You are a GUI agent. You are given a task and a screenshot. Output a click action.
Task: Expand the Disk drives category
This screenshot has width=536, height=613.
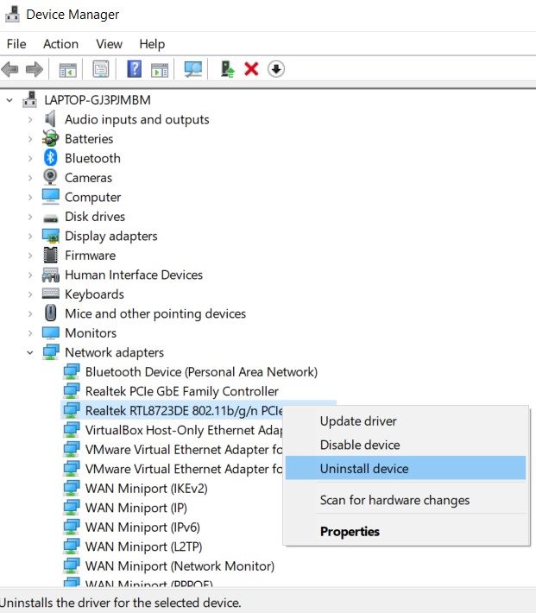point(30,217)
